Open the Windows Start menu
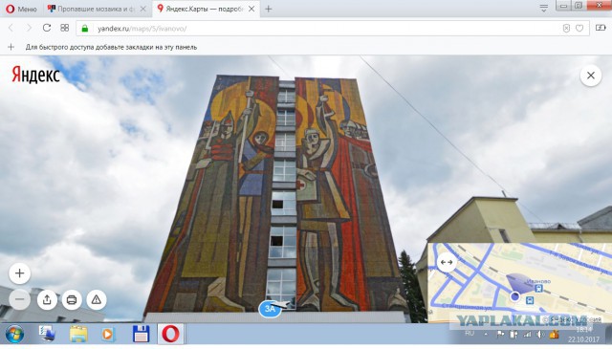The image size is (612, 349). [x=14, y=334]
